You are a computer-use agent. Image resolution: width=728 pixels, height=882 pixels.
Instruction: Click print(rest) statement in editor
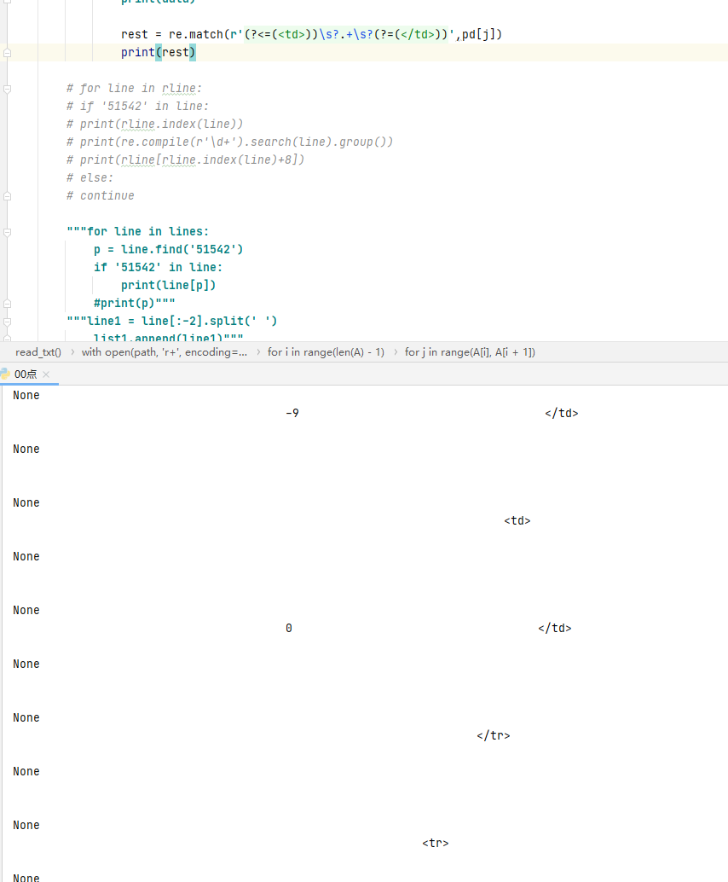point(159,53)
